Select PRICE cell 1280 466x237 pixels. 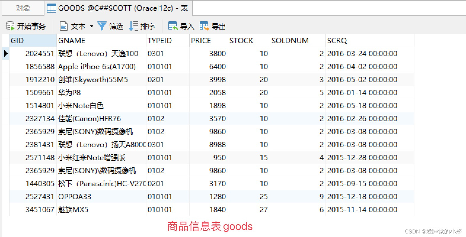coord(209,197)
